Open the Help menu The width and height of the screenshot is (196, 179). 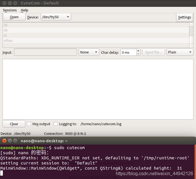[x=24, y=10]
